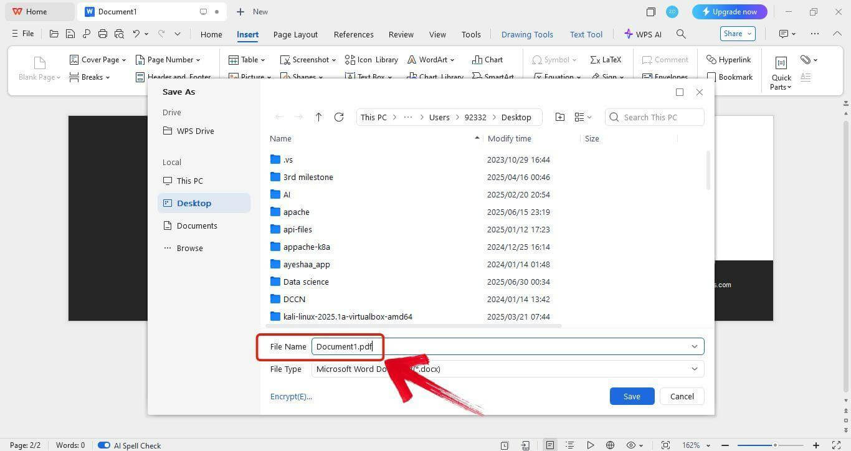This screenshot has width=851, height=451.
Task: Select the 'Data science' folder
Action: 306,282
